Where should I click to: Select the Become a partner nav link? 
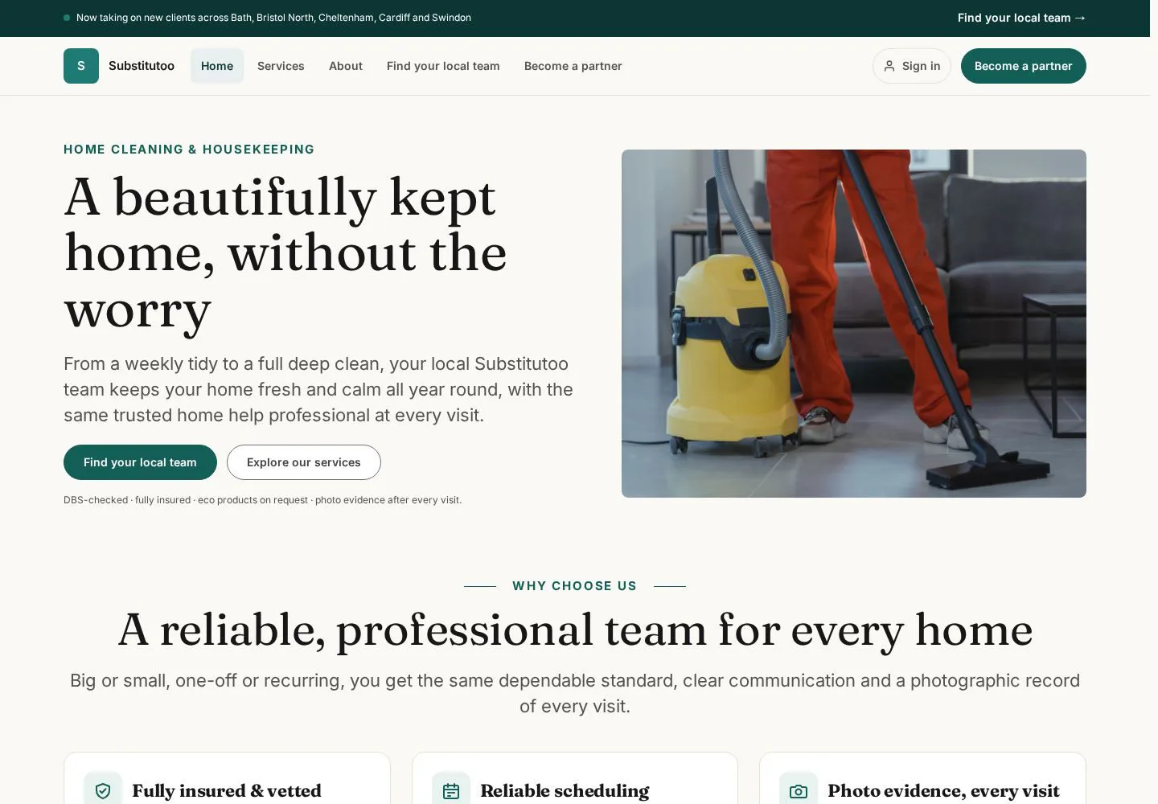[x=573, y=66]
